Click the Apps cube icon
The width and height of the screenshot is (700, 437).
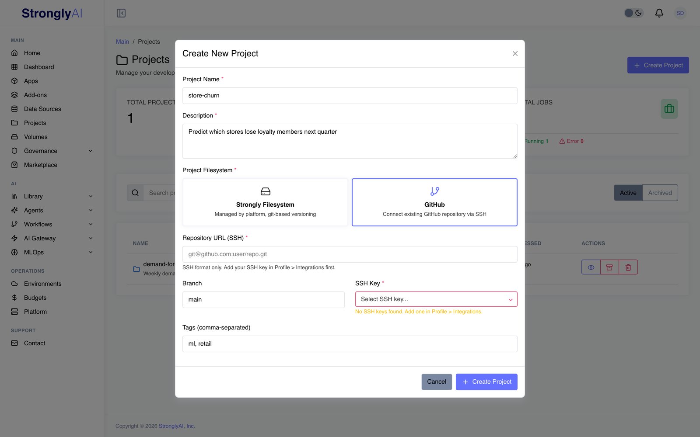[14, 81]
